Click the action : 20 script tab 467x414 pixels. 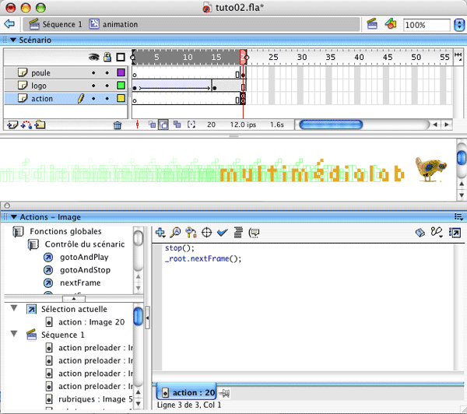pos(187,392)
